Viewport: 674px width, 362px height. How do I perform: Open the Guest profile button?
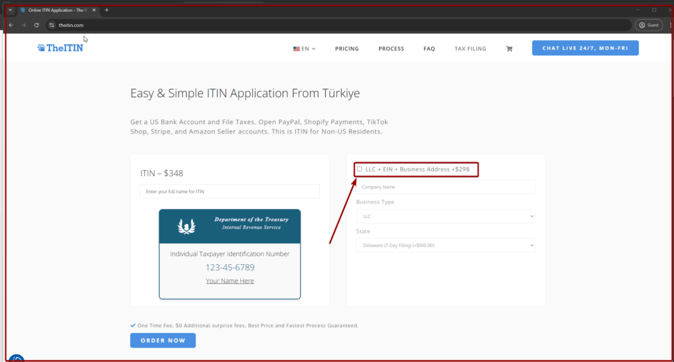pyautogui.click(x=648, y=26)
